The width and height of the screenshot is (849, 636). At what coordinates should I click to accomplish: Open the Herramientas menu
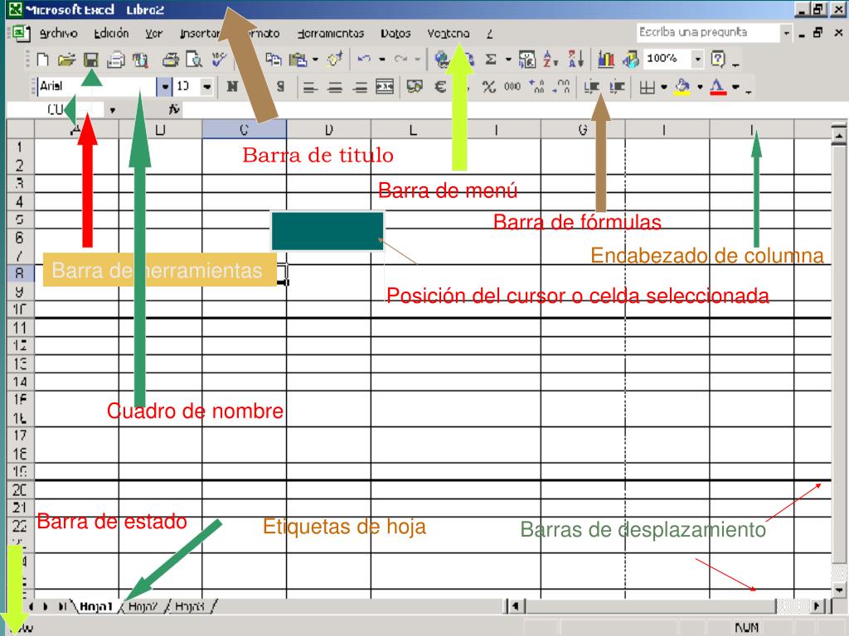[331, 33]
